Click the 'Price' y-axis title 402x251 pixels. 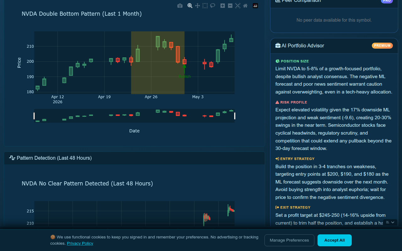[19, 63]
